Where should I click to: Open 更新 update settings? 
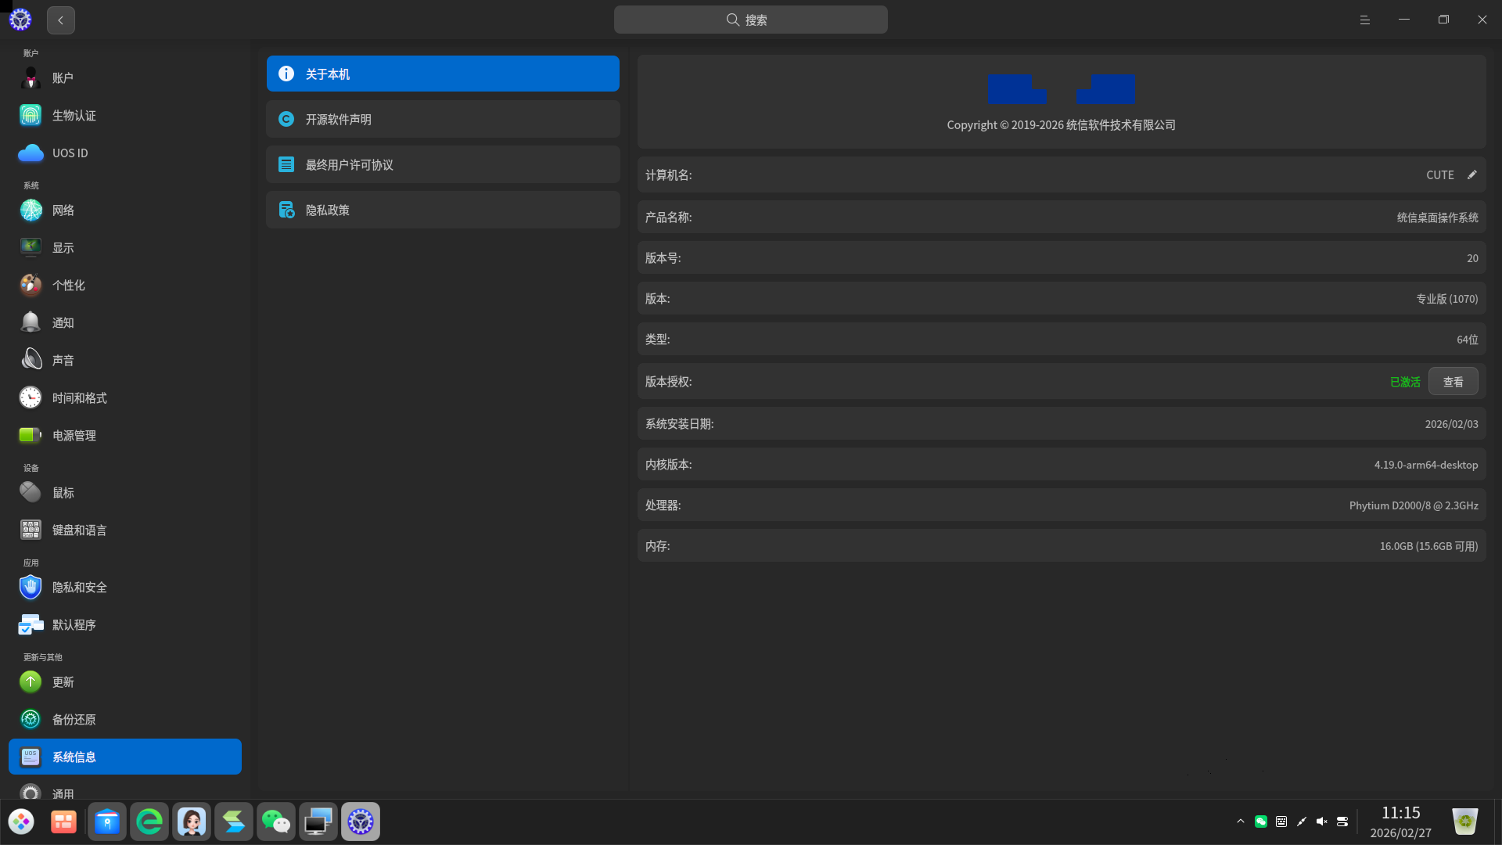63,682
